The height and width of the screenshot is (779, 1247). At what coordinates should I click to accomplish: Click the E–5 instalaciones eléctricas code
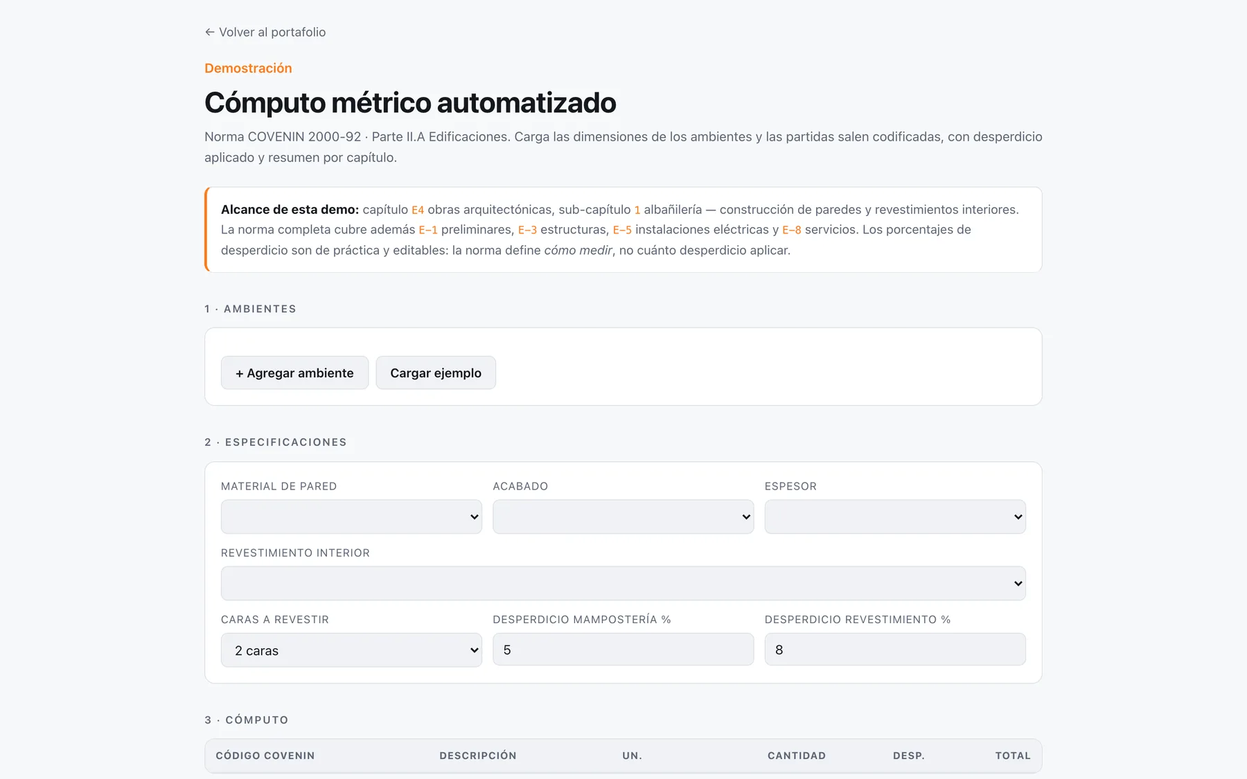pos(622,230)
